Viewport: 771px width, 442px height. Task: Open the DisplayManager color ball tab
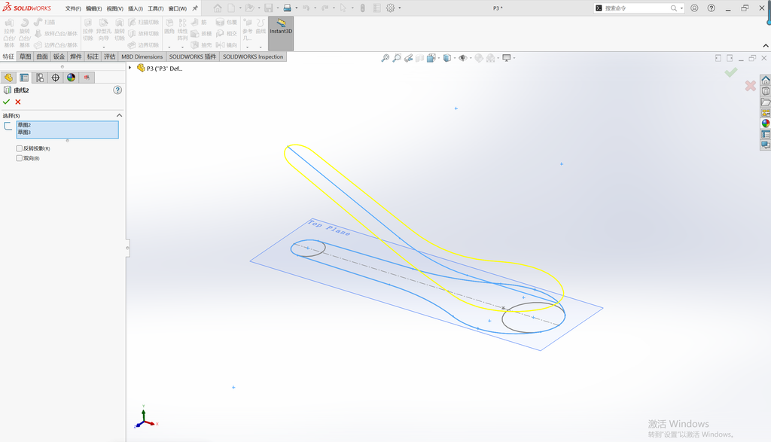point(72,78)
